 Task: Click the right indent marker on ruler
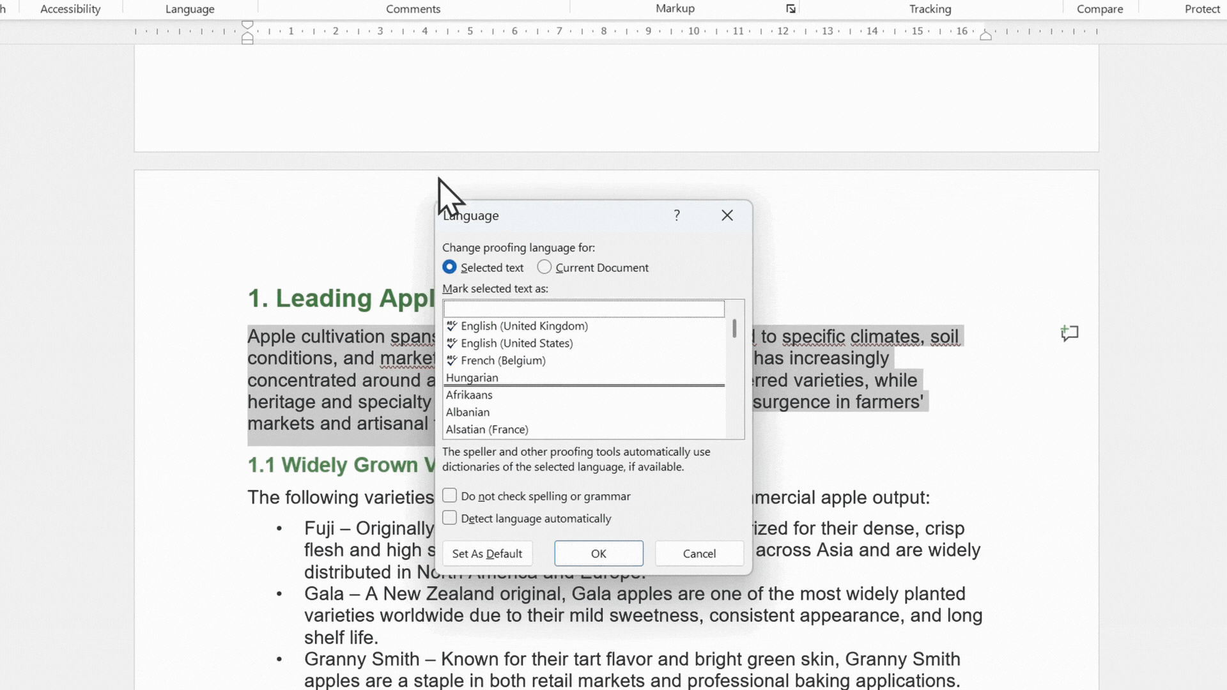click(985, 35)
